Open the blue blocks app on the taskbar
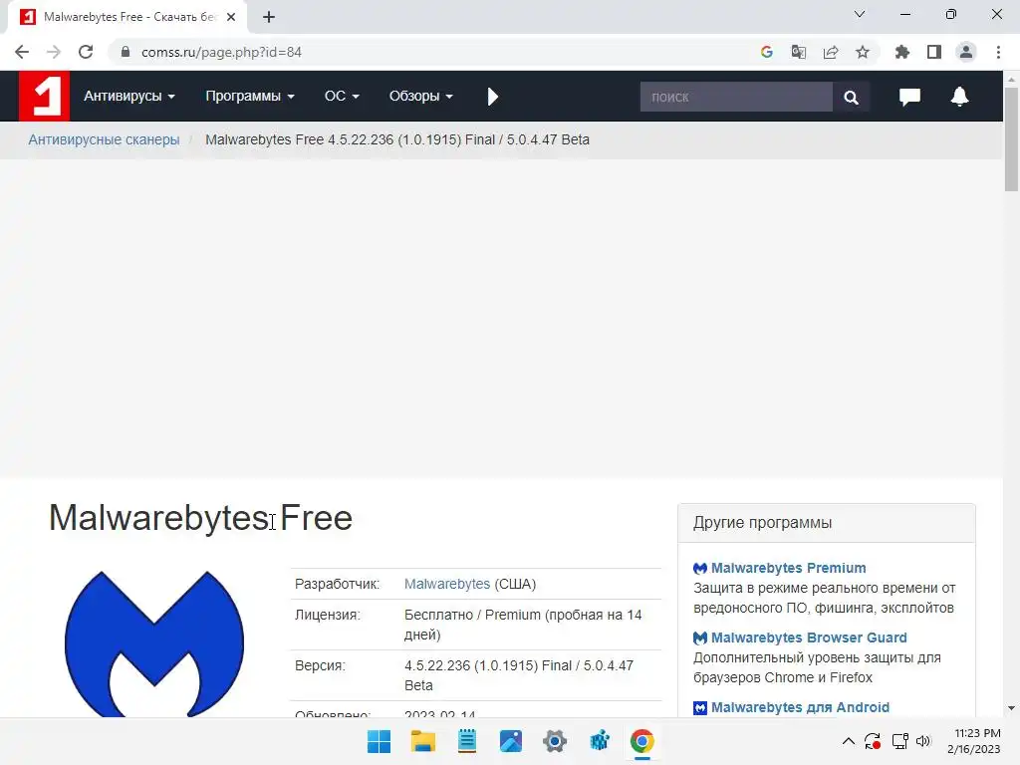The image size is (1020, 765). [x=599, y=741]
